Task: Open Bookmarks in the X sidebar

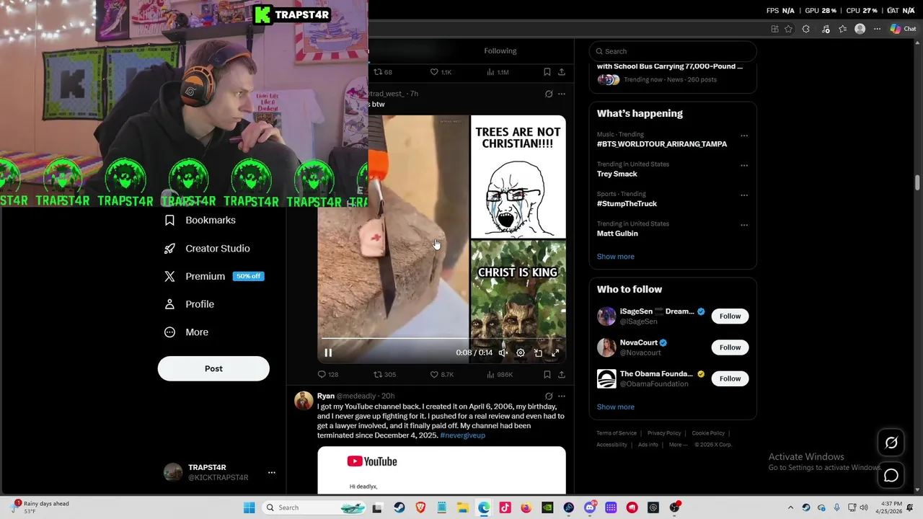Action: [200, 220]
